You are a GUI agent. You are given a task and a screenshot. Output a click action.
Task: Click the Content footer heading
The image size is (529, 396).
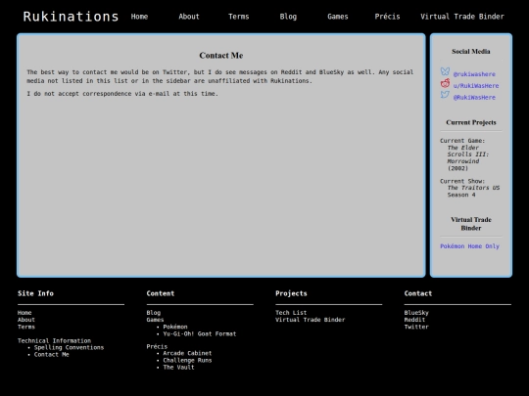click(x=161, y=293)
